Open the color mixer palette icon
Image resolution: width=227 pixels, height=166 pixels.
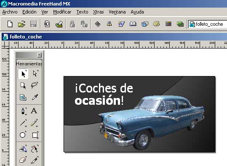(156, 24)
